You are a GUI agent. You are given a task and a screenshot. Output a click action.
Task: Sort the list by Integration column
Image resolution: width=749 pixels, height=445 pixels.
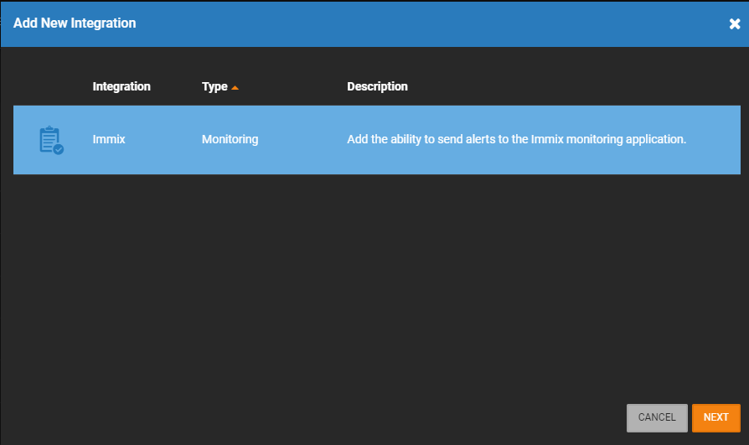point(121,86)
